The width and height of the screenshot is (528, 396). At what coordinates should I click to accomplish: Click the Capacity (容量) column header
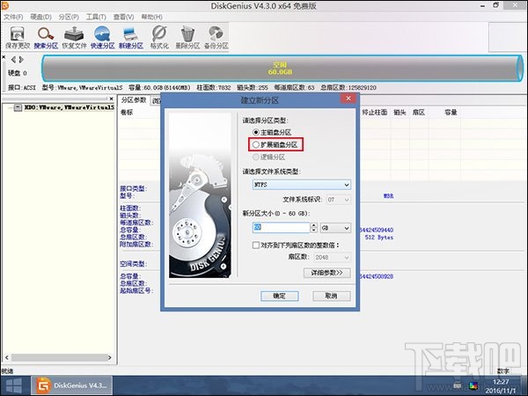[x=451, y=112]
